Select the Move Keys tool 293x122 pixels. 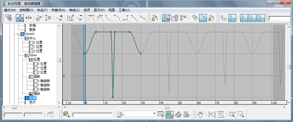(x=20, y=18)
